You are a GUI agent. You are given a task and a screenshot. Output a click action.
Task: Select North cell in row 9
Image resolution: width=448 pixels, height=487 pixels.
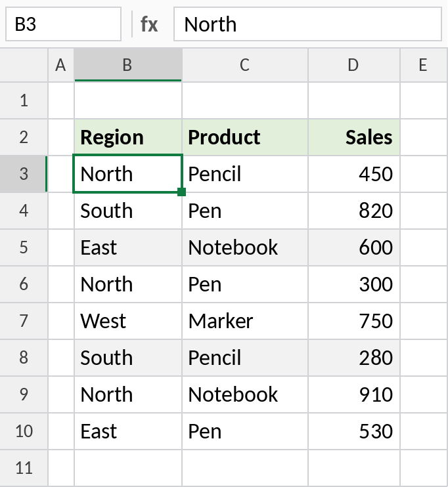click(128, 394)
